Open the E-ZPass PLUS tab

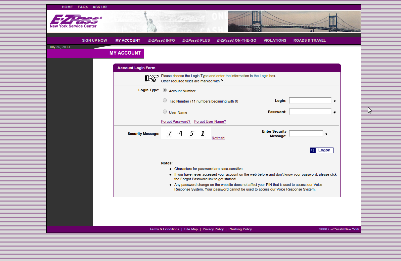(x=196, y=40)
